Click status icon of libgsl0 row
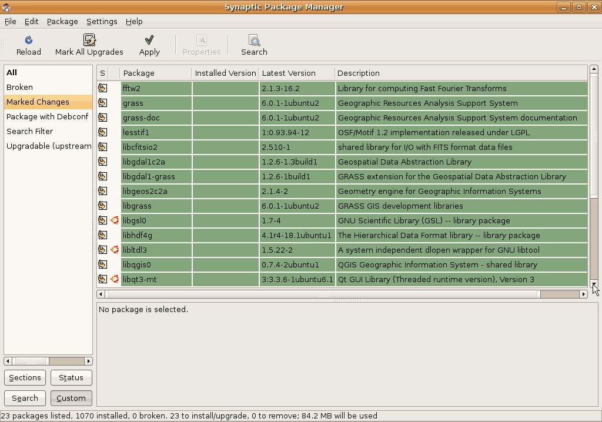The width and height of the screenshot is (602, 422). click(102, 220)
